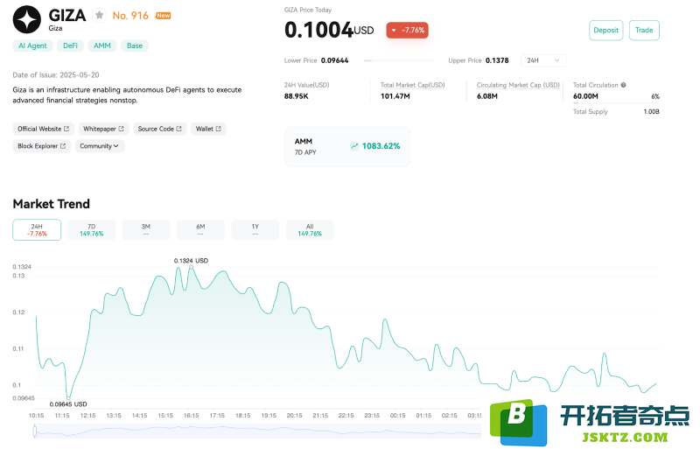
Task: Switch chart to 7D tab
Action: click(92, 229)
